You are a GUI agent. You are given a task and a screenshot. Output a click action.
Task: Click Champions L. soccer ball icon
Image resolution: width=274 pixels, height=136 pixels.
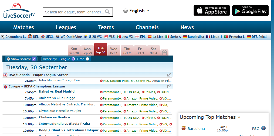click(x=3, y=37)
